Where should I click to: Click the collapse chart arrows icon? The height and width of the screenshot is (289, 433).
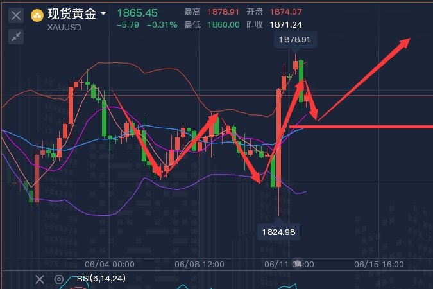tap(17, 37)
